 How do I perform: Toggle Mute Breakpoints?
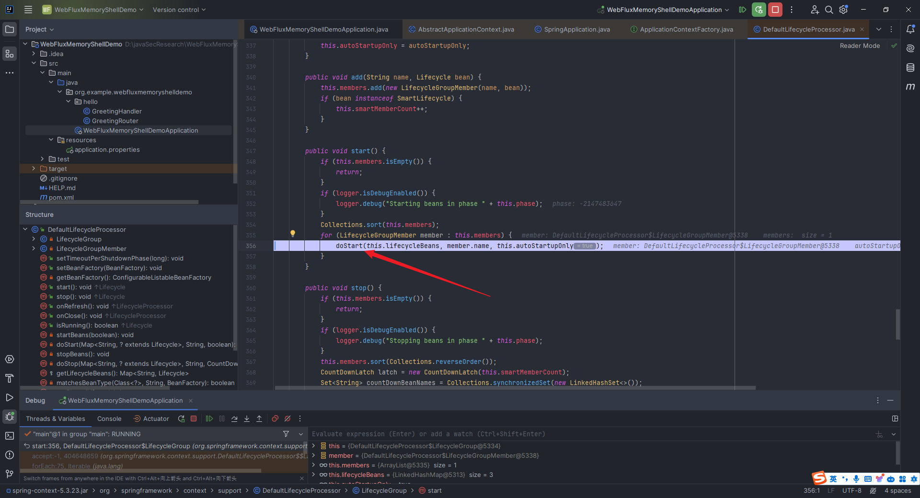(x=287, y=419)
